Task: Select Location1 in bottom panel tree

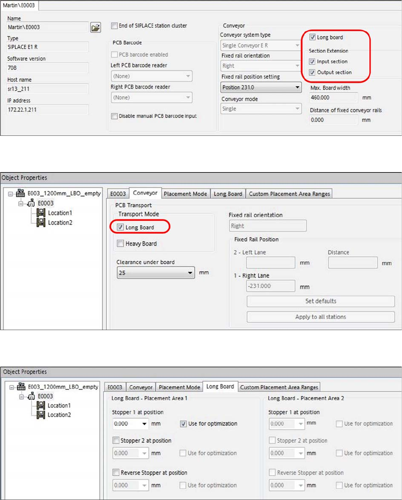Action: click(59, 405)
